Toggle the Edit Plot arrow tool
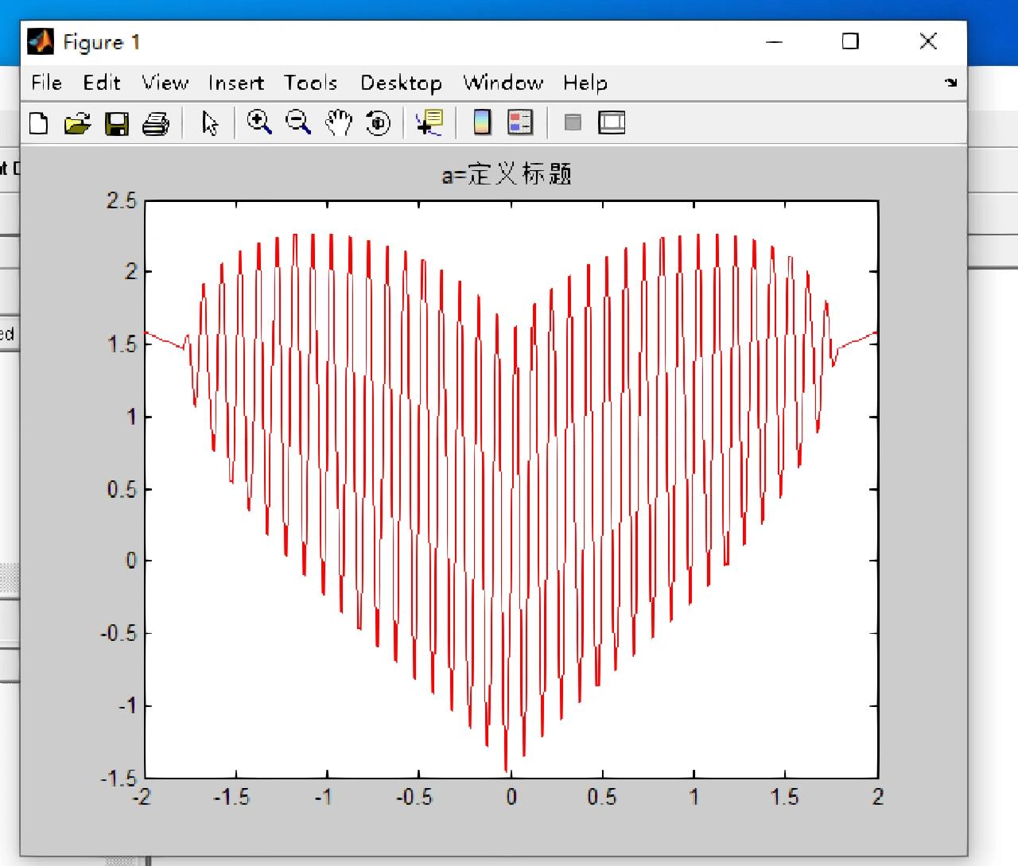This screenshot has height=866, width=1018. point(210,123)
